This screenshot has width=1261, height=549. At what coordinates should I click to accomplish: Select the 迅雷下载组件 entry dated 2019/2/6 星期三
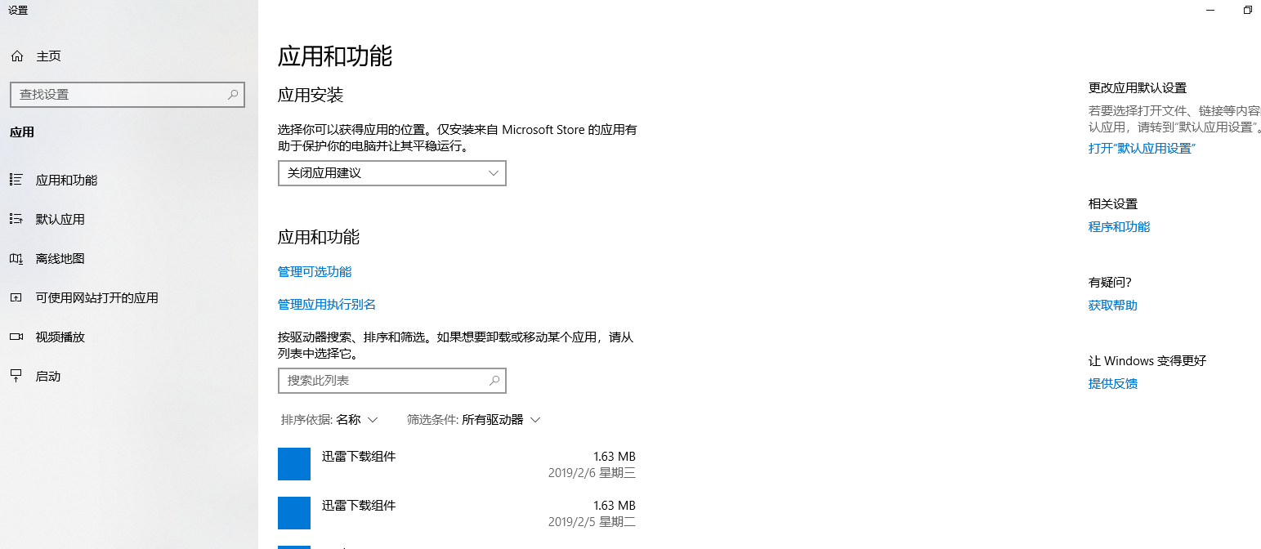[x=457, y=464]
